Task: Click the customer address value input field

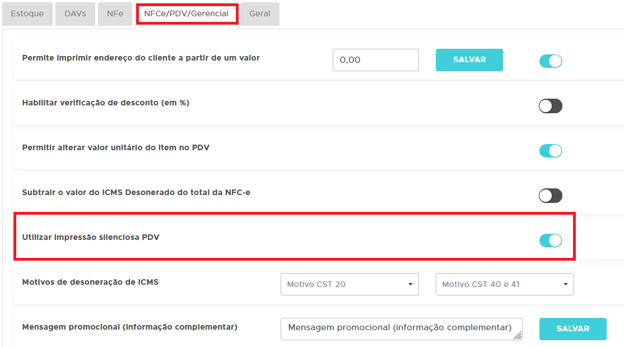Action: (375, 60)
